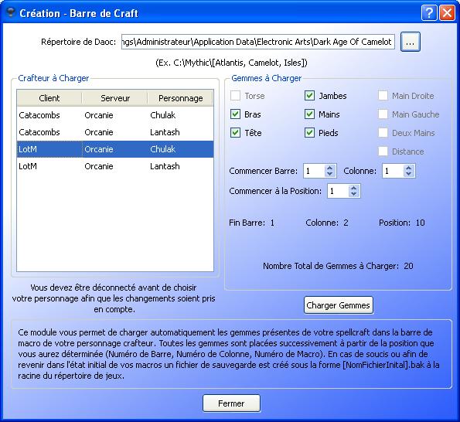Open the browse directory ellipsis button
This screenshot has height=422, width=460.
pyautogui.click(x=410, y=43)
